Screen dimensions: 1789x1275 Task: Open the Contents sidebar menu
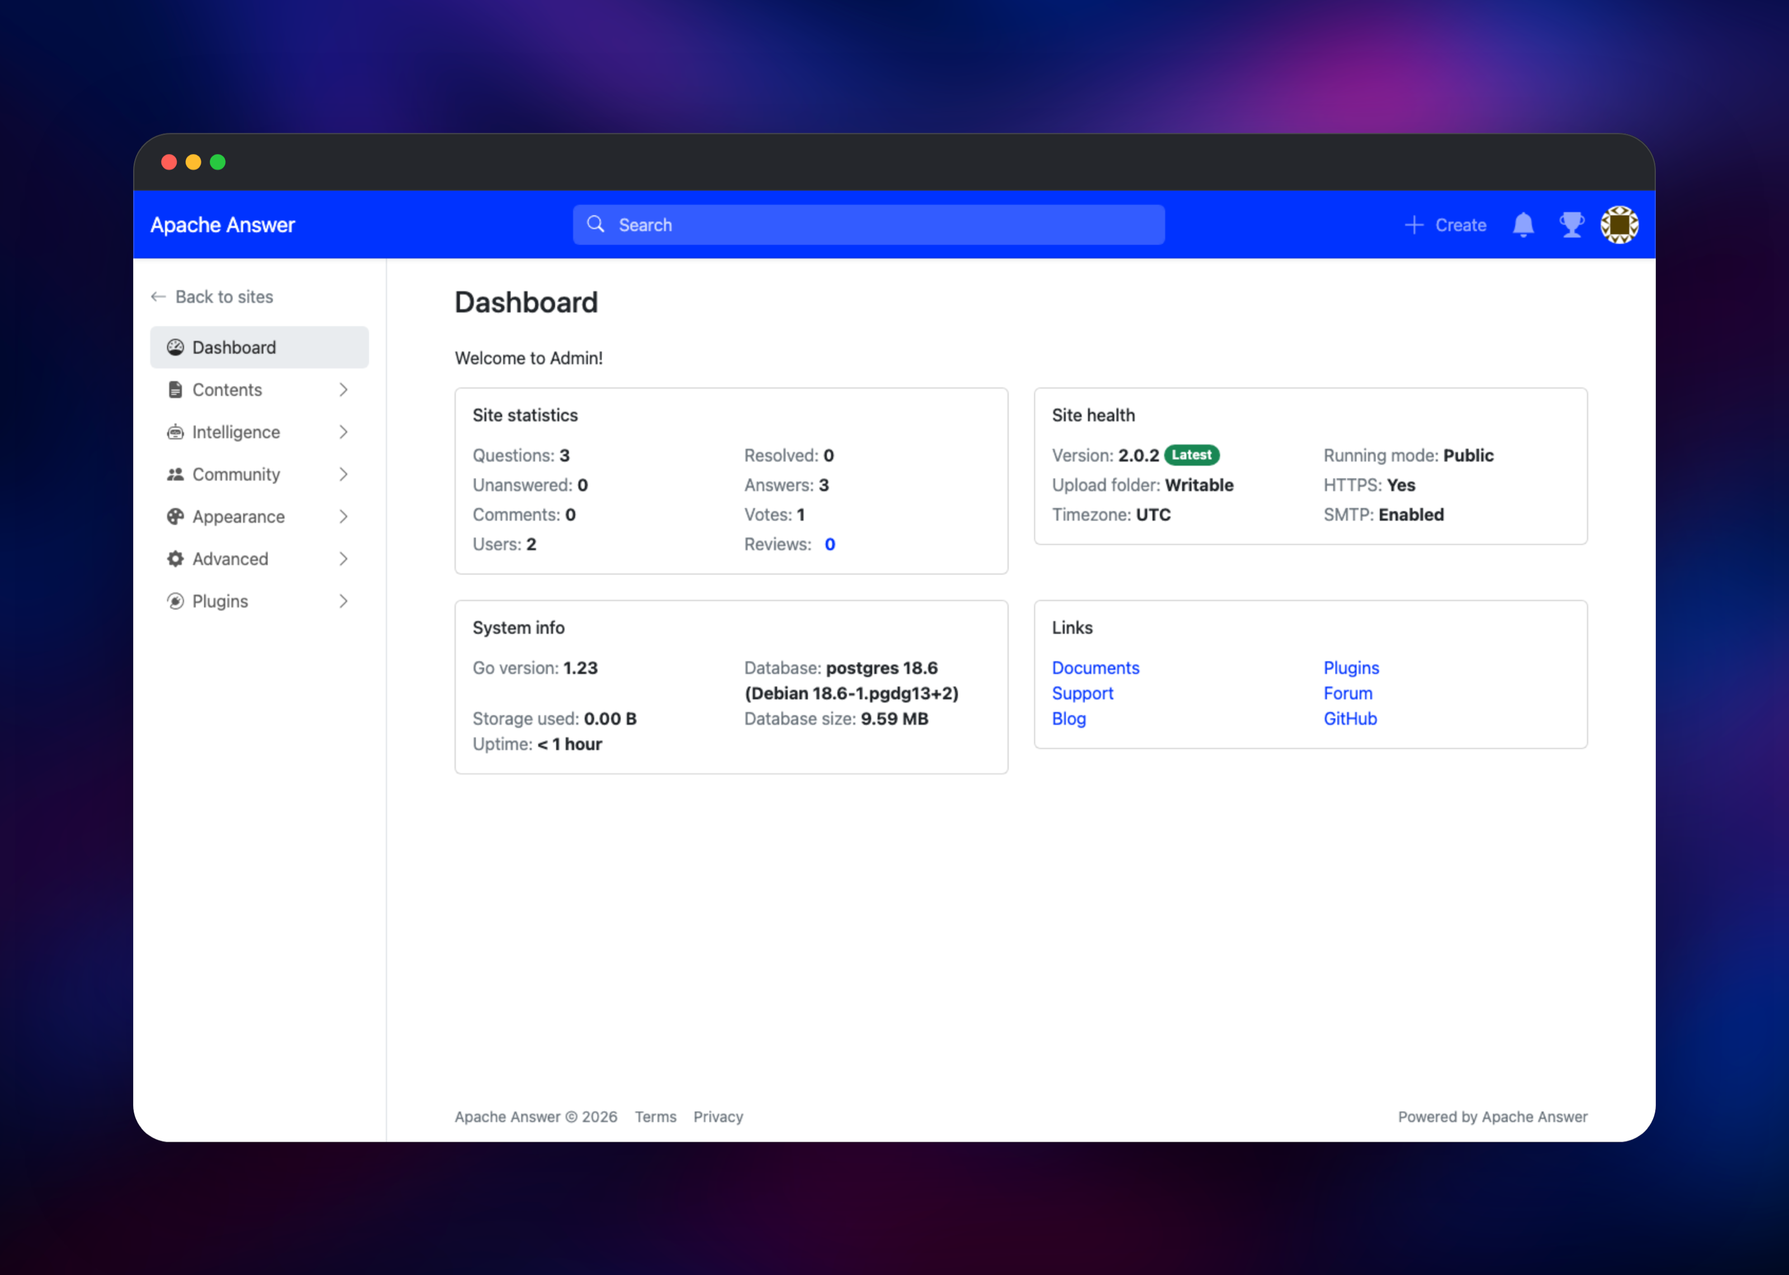pos(259,390)
